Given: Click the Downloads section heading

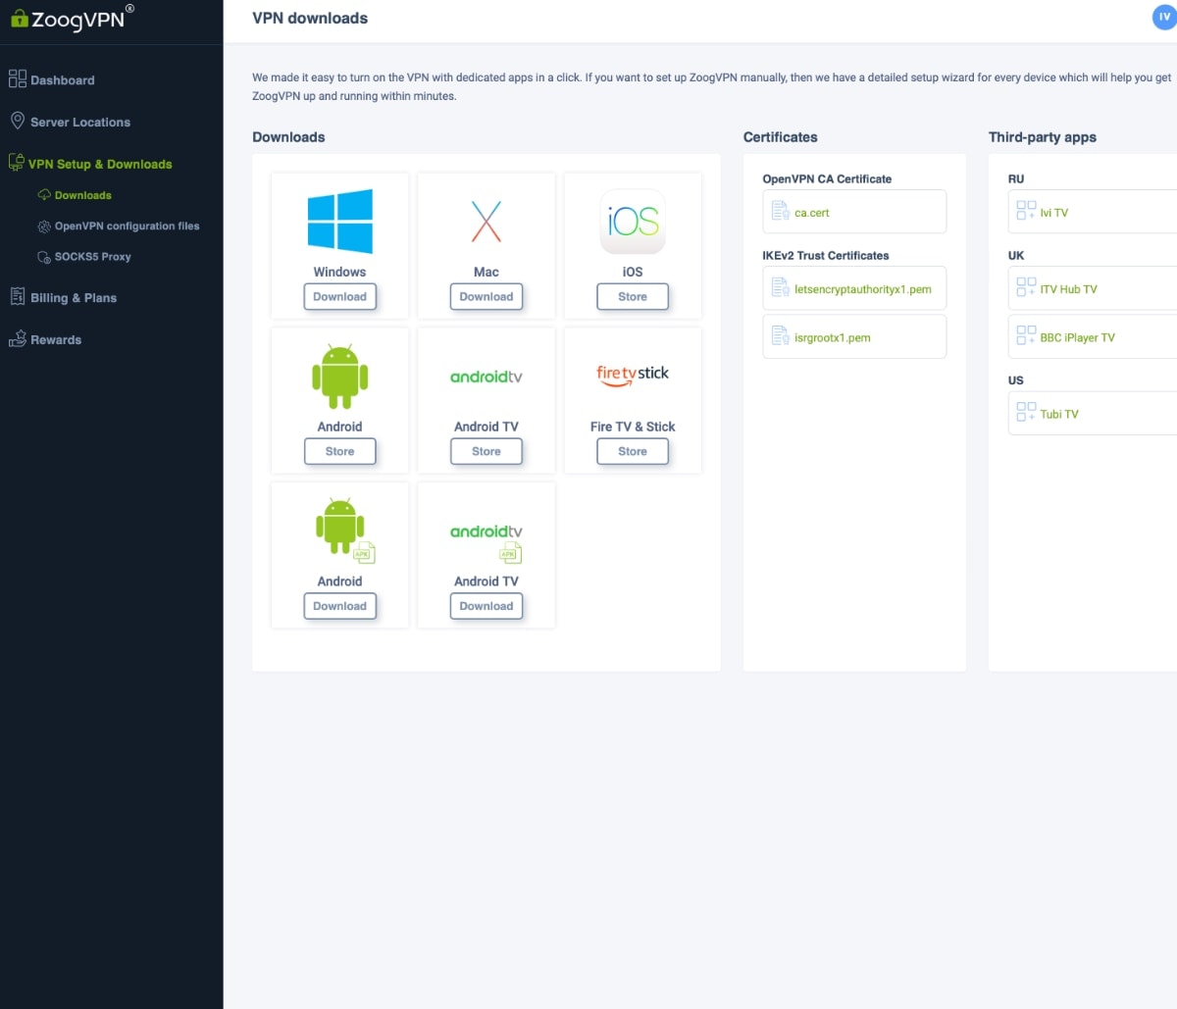Looking at the screenshot, I should tap(288, 137).
